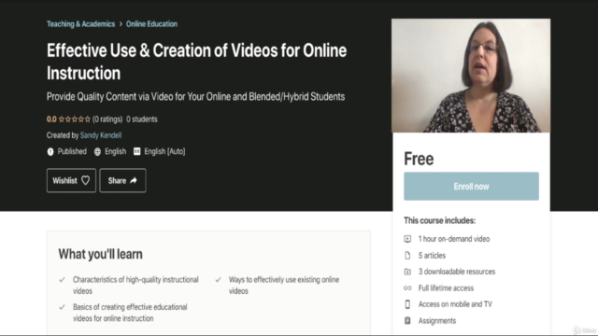Click 'Full lifetime access' text
This screenshot has height=336, width=598.
tap(446, 288)
